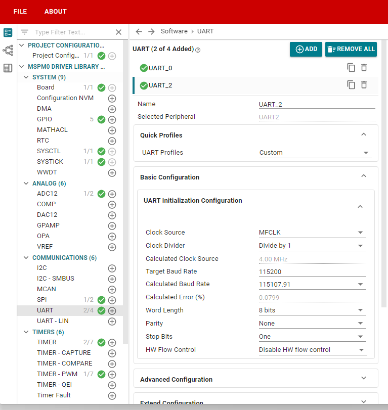Collapse the Quick Profiles section
The width and height of the screenshot is (388, 410).
(x=364, y=134)
